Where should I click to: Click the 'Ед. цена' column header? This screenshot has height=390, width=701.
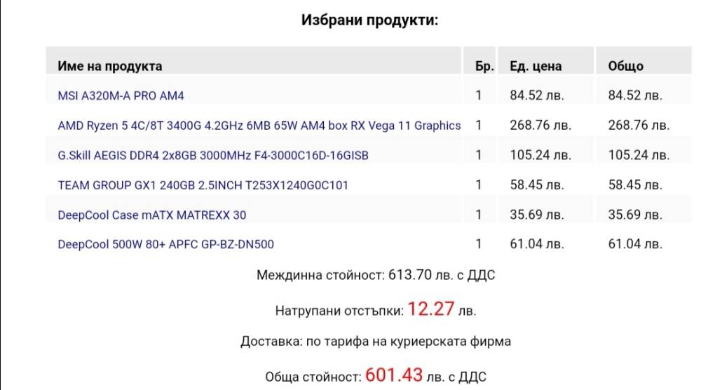536,66
